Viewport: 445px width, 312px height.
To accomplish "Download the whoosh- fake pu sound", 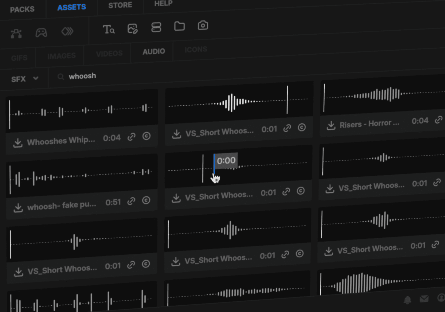I will (x=18, y=207).
